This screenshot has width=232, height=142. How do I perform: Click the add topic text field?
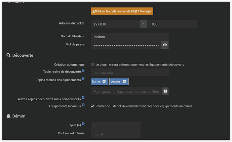click(x=126, y=91)
